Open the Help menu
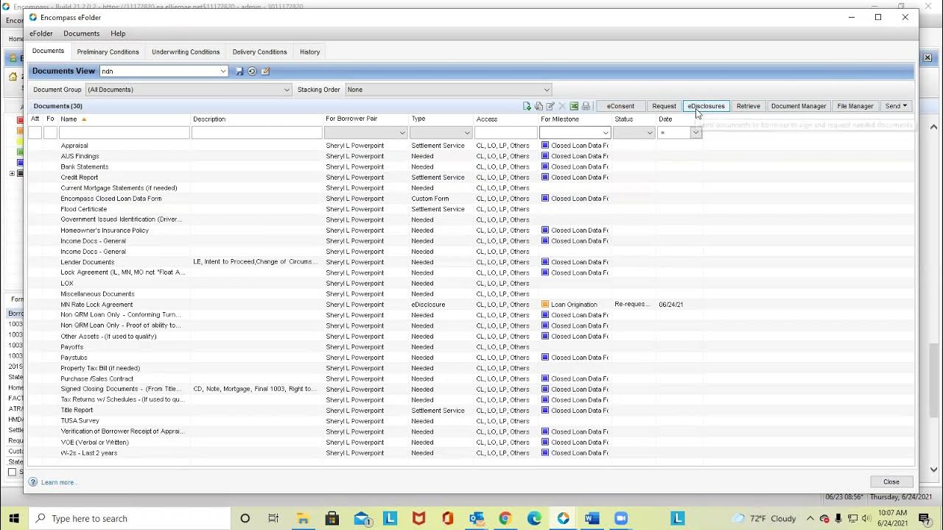The width and height of the screenshot is (943, 530). click(118, 34)
